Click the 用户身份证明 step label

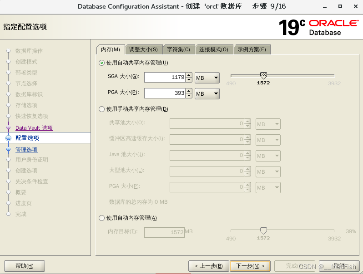coord(32,160)
